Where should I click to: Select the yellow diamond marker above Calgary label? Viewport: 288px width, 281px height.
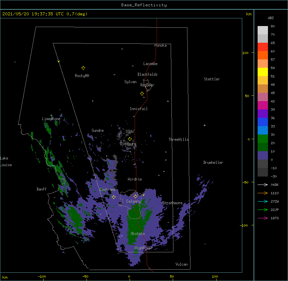[x=136, y=197]
